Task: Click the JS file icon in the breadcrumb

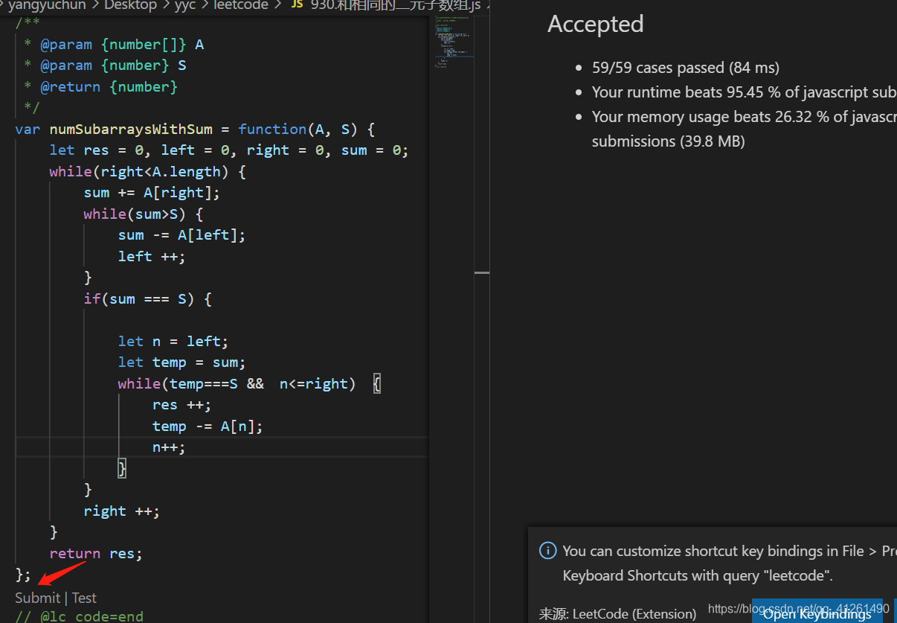Action: [297, 6]
